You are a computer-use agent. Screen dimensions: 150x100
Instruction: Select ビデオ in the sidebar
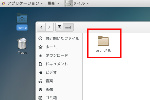pyautogui.click(x=51, y=72)
